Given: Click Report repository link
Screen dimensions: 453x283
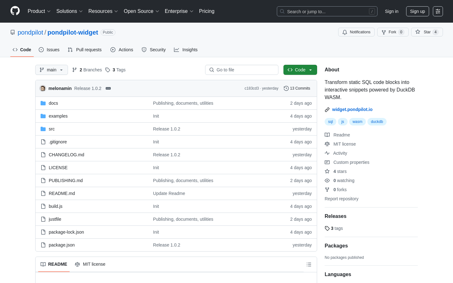Looking at the screenshot, I should click(x=341, y=199).
